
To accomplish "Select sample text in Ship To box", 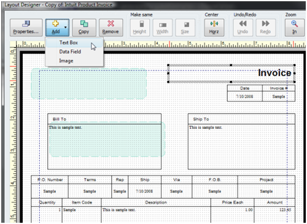I will click(206, 128).
